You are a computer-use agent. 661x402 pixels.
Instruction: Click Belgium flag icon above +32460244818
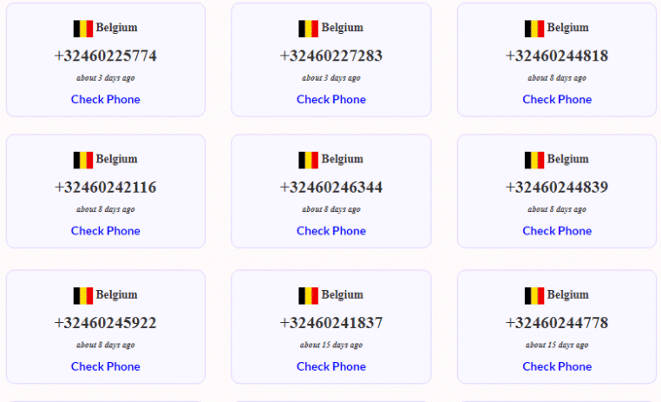534,29
